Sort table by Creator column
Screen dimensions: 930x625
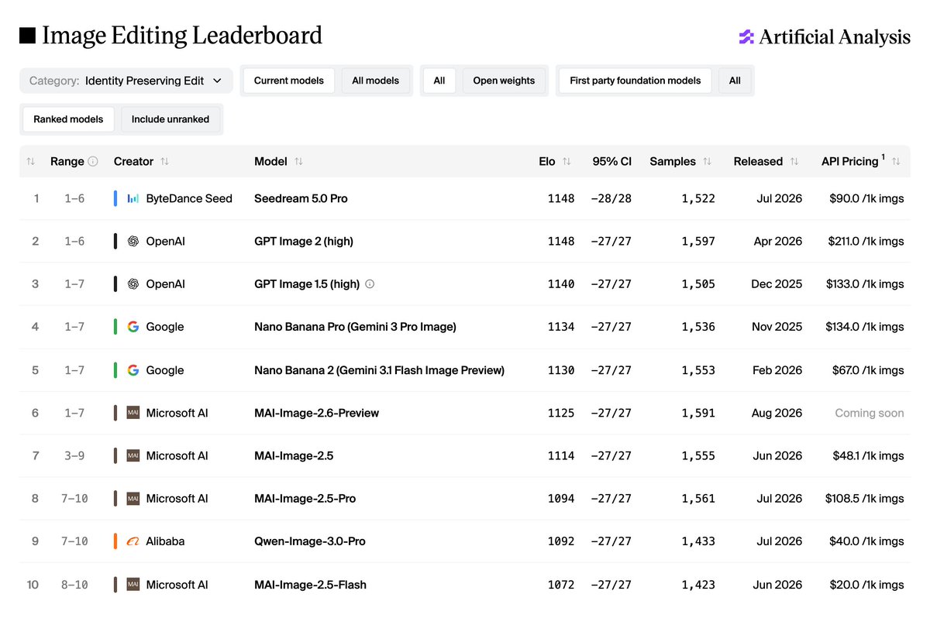pos(164,161)
